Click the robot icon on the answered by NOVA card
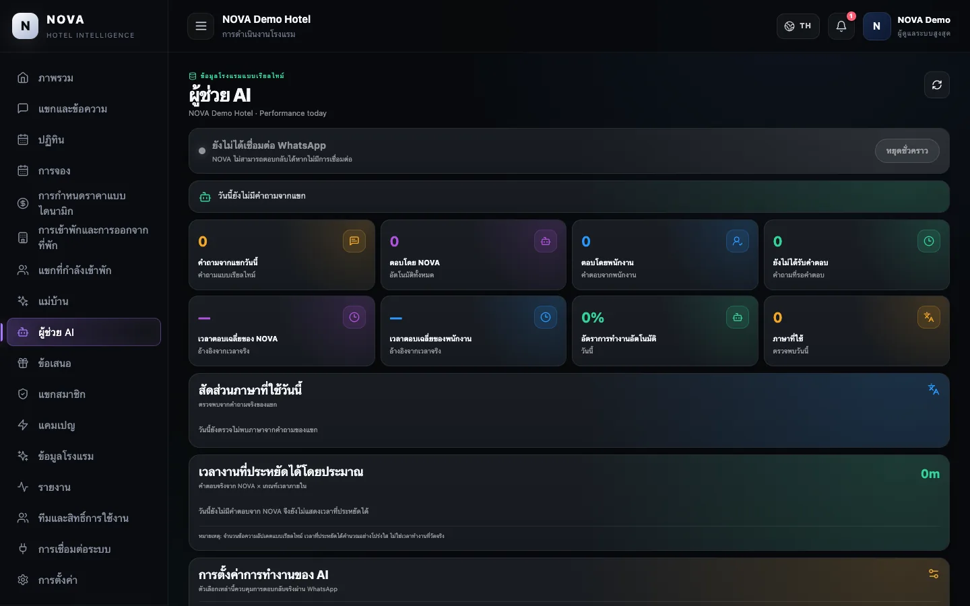This screenshot has width=970, height=606. [x=546, y=241]
